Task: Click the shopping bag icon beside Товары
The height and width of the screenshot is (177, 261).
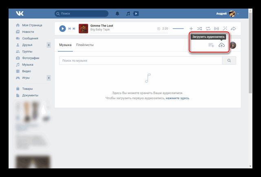Action: pos(18,88)
